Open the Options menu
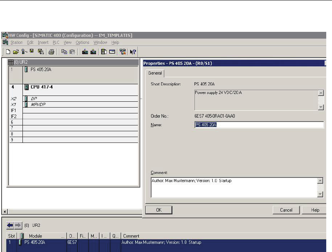The image size is (332, 252). (83, 42)
